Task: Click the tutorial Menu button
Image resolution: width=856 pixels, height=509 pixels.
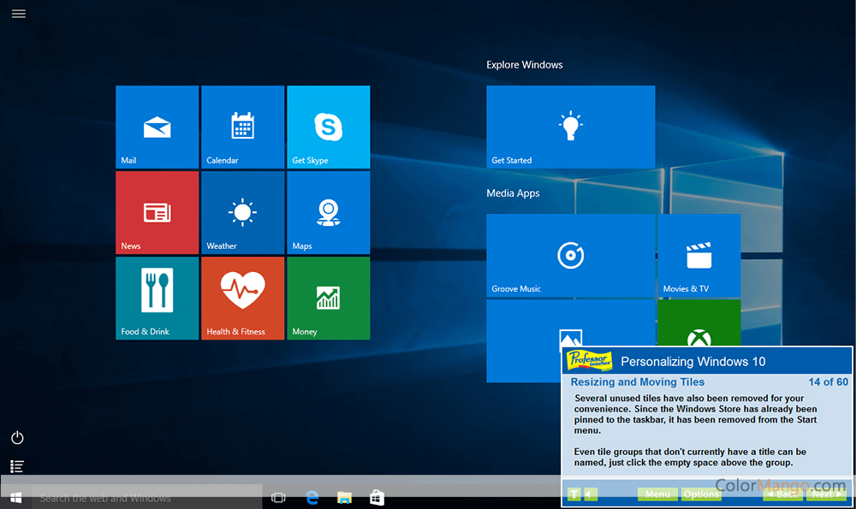Action: 657,494
